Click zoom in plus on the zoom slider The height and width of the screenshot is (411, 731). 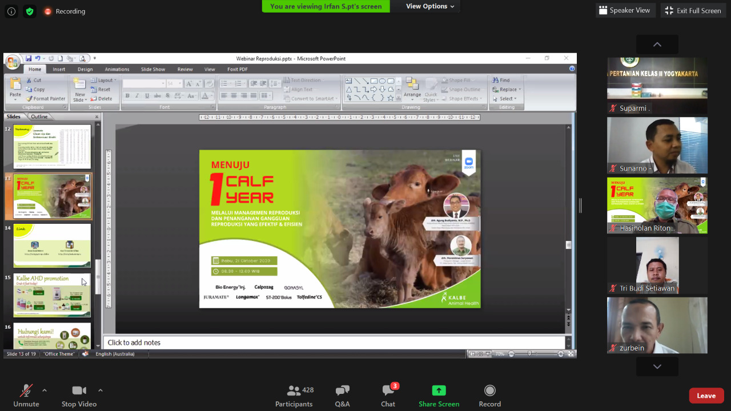click(x=561, y=354)
